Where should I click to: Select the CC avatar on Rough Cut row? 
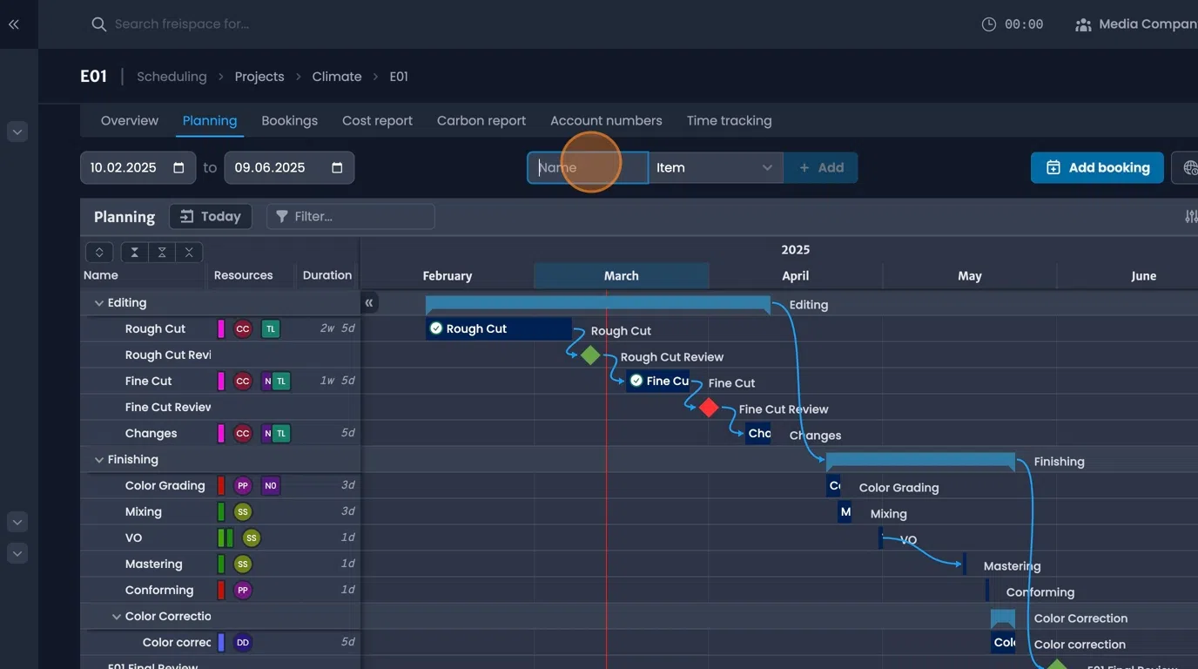242,328
